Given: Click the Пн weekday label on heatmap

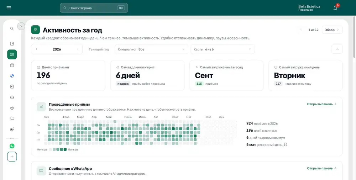Looking at the screenshot, I should pyautogui.click(x=38, y=125).
